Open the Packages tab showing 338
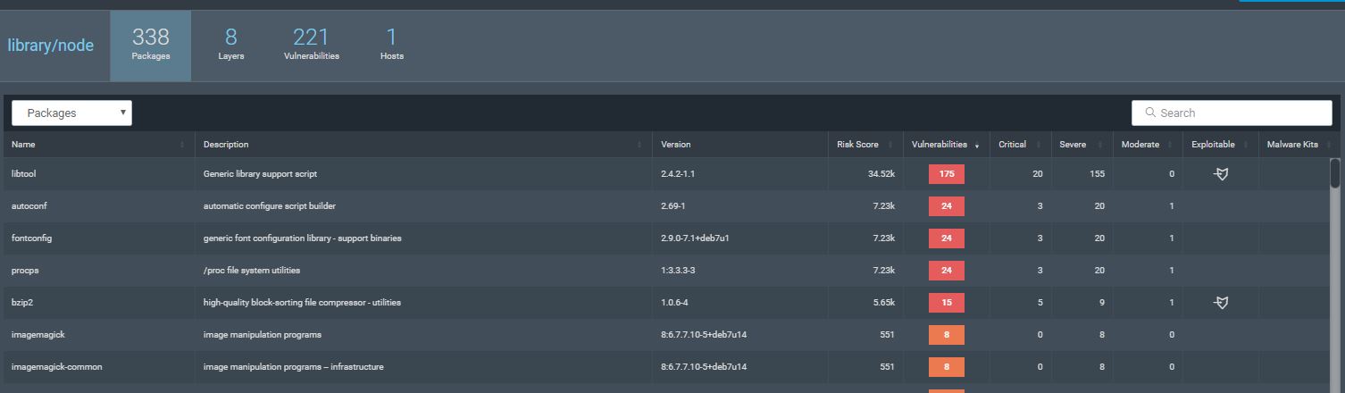Screen dimensions: 1345x393 [x=150, y=46]
